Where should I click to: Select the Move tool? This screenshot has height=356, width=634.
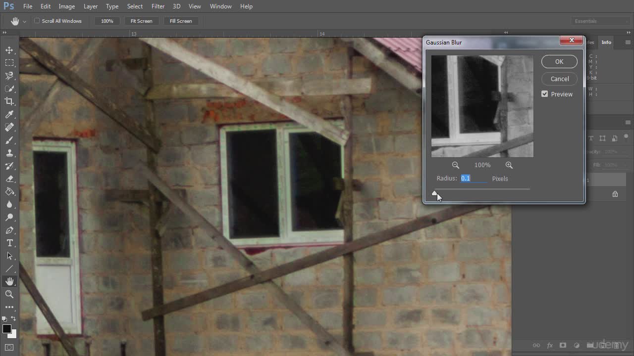tap(9, 50)
